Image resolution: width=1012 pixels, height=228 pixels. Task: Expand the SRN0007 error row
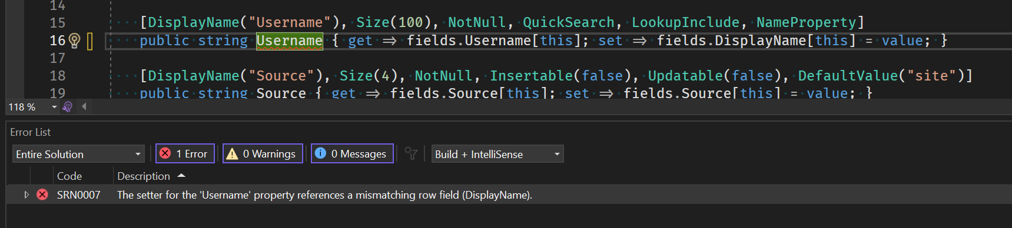point(26,195)
